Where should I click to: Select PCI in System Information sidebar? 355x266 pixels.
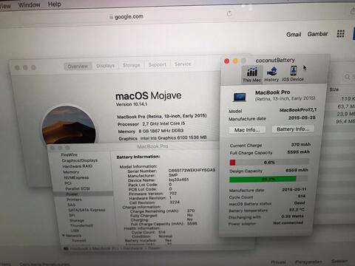[68, 183]
